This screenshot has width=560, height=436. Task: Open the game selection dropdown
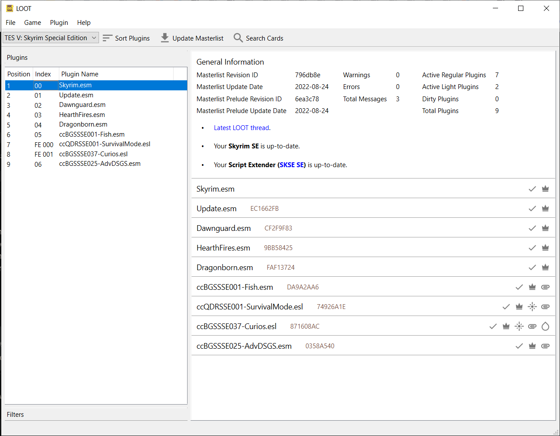tap(50, 38)
